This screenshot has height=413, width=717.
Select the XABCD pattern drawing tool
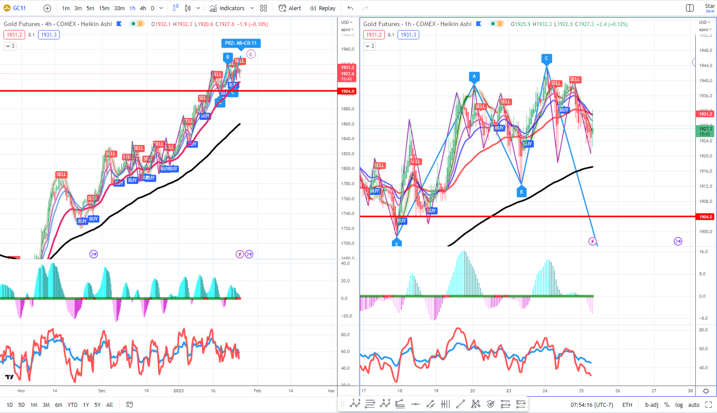pos(355,404)
